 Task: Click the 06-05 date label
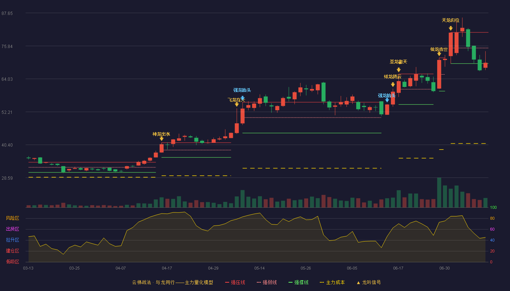click(x=352, y=268)
